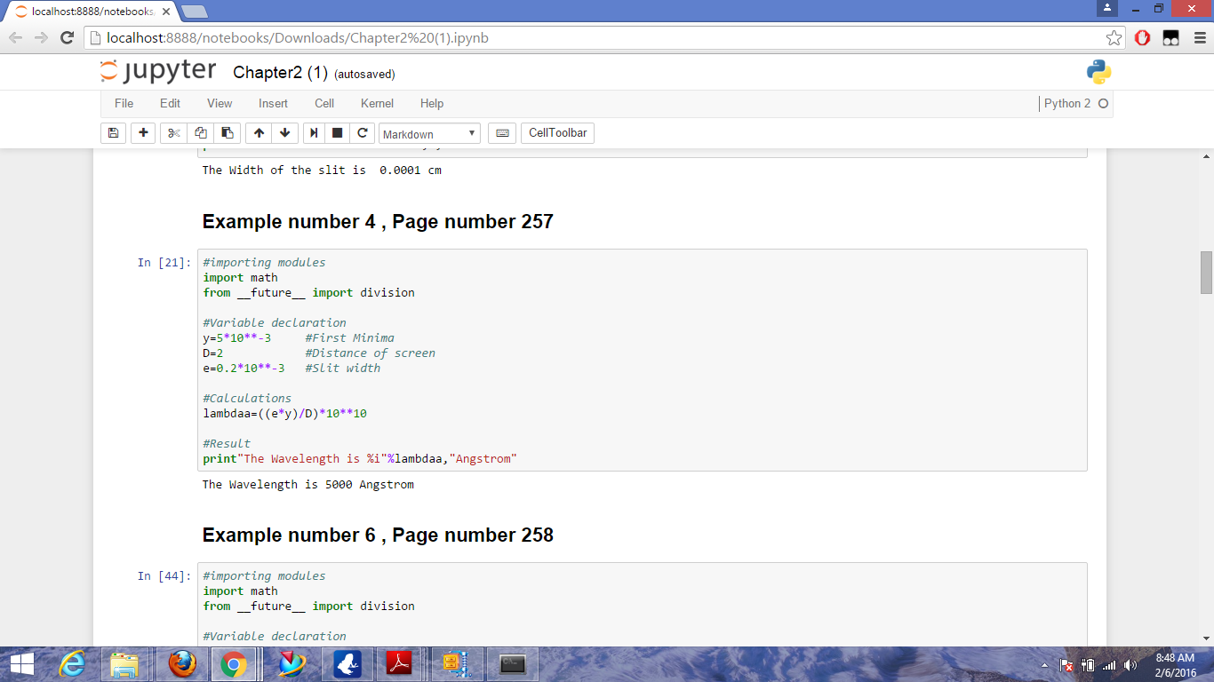Bookmark this page with the star icon
This screenshot has width=1214, height=682.
[1114, 37]
